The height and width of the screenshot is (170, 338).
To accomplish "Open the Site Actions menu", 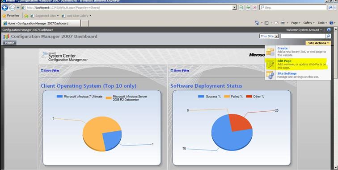I will [x=318, y=43].
